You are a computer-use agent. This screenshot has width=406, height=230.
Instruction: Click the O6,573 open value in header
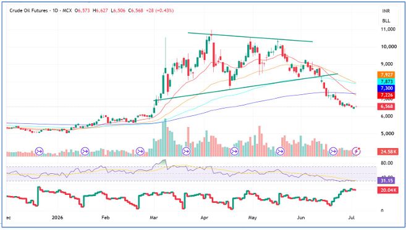click(x=82, y=10)
